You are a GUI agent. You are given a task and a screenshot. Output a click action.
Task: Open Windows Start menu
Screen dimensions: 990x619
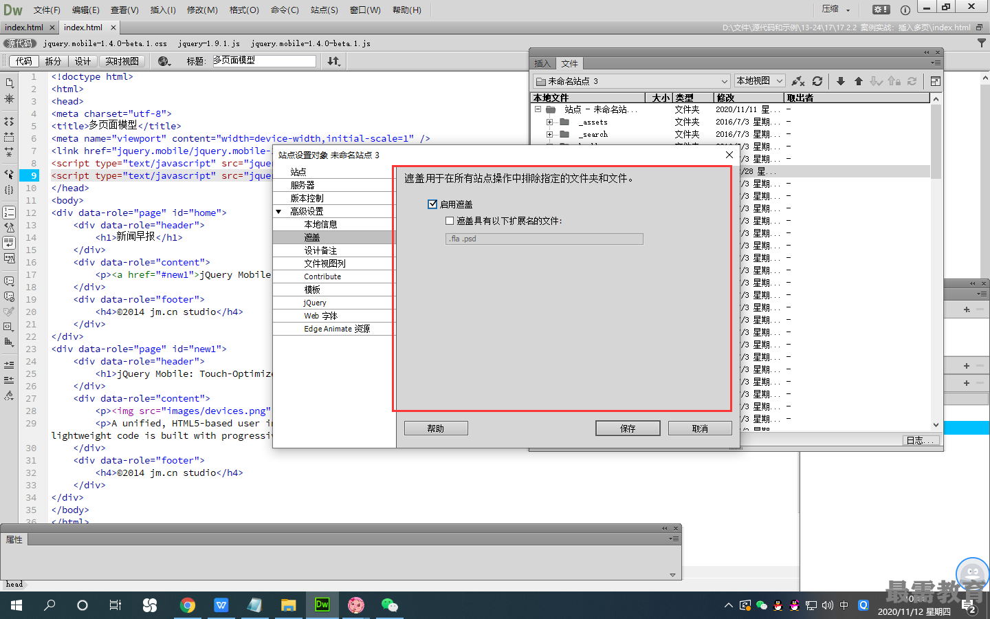16,605
